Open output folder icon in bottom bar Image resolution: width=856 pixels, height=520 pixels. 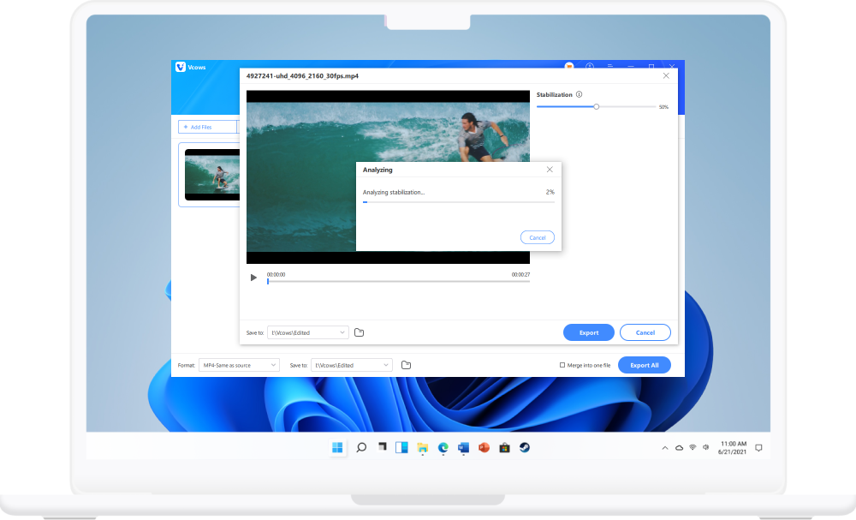coord(406,365)
